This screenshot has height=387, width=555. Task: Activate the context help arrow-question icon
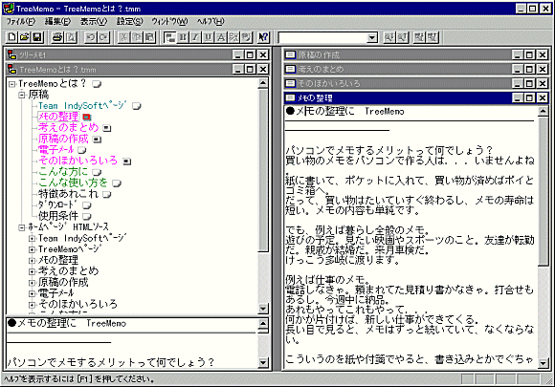pos(263,37)
